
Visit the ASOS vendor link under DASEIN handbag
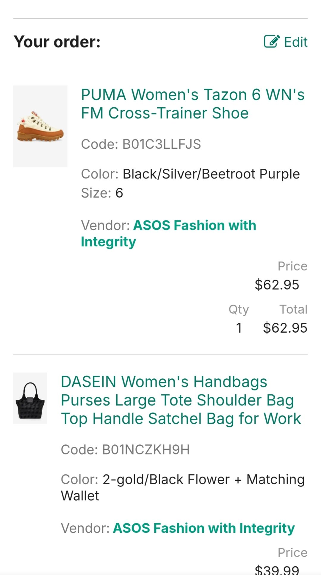coord(204,528)
